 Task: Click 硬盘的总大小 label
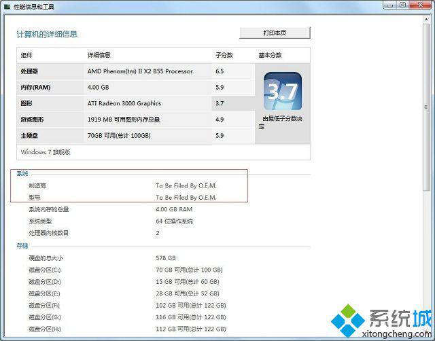click(46, 258)
